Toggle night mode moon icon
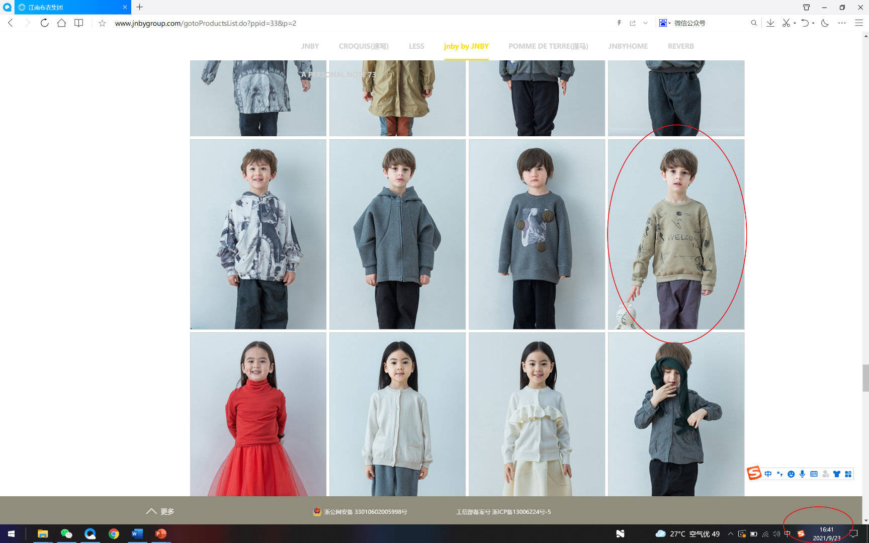Viewport: 869px width, 543px height. click(825, 23)
